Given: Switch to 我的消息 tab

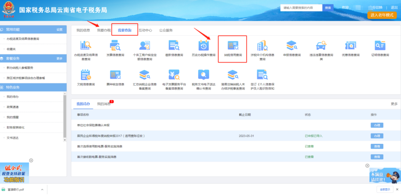Looking at the screenshot, I should (x=104, y=104).
